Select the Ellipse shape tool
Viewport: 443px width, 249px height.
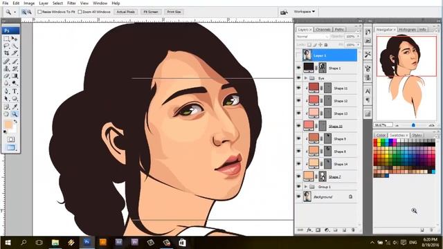point(15,98)
